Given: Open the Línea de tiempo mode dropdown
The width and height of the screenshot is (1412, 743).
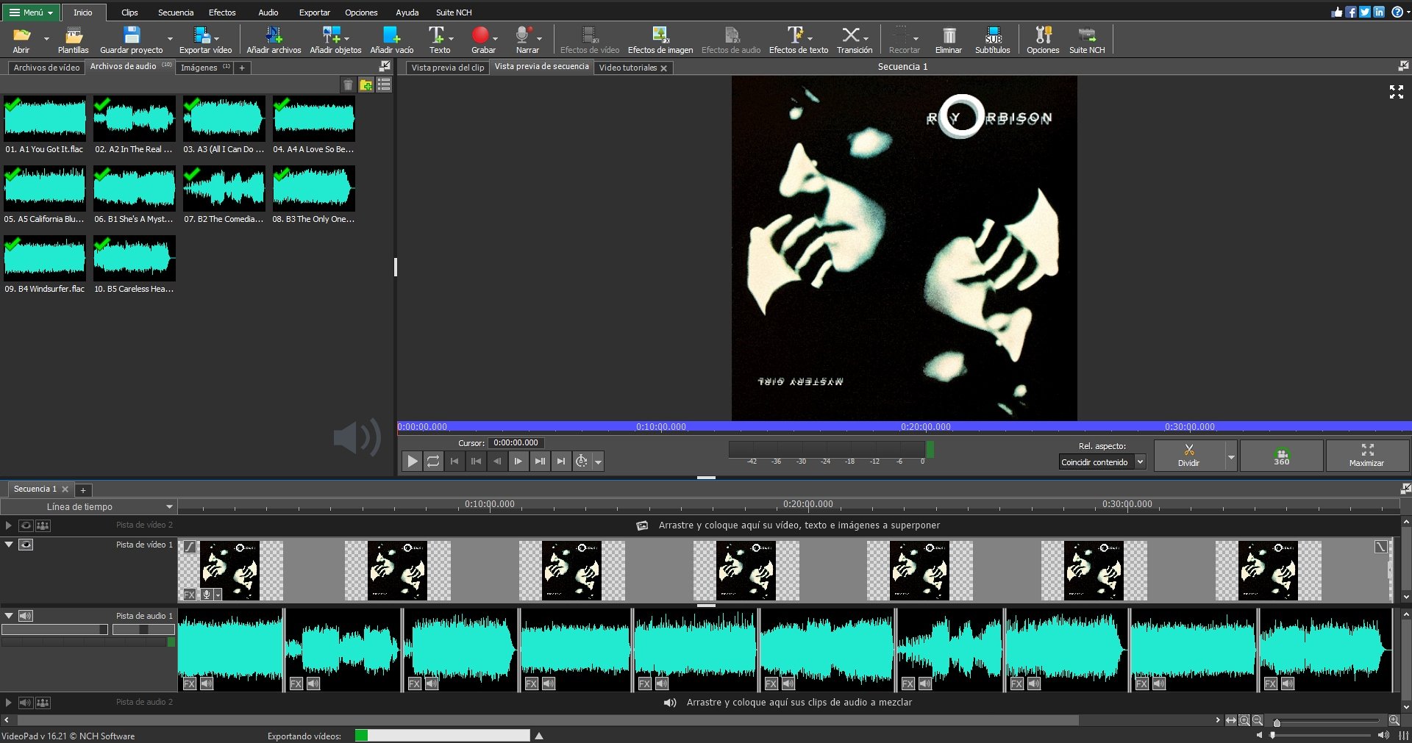Looking at the screenshot, I should coord(88,506).
